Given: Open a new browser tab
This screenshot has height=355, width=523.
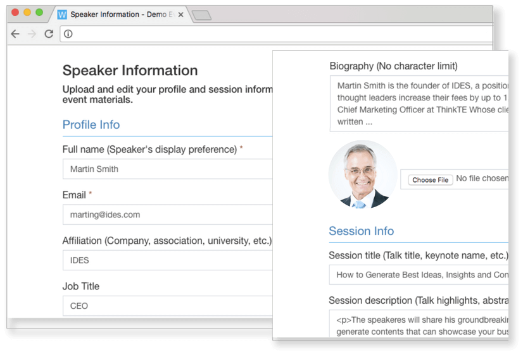Looking at the screenshot, I should click(x=201, y=15).
